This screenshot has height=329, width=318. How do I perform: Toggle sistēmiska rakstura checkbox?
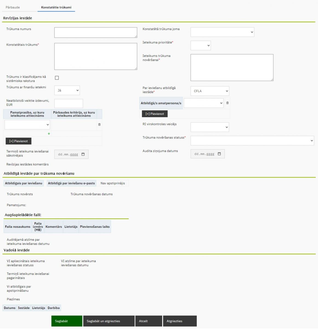(57, 78)
